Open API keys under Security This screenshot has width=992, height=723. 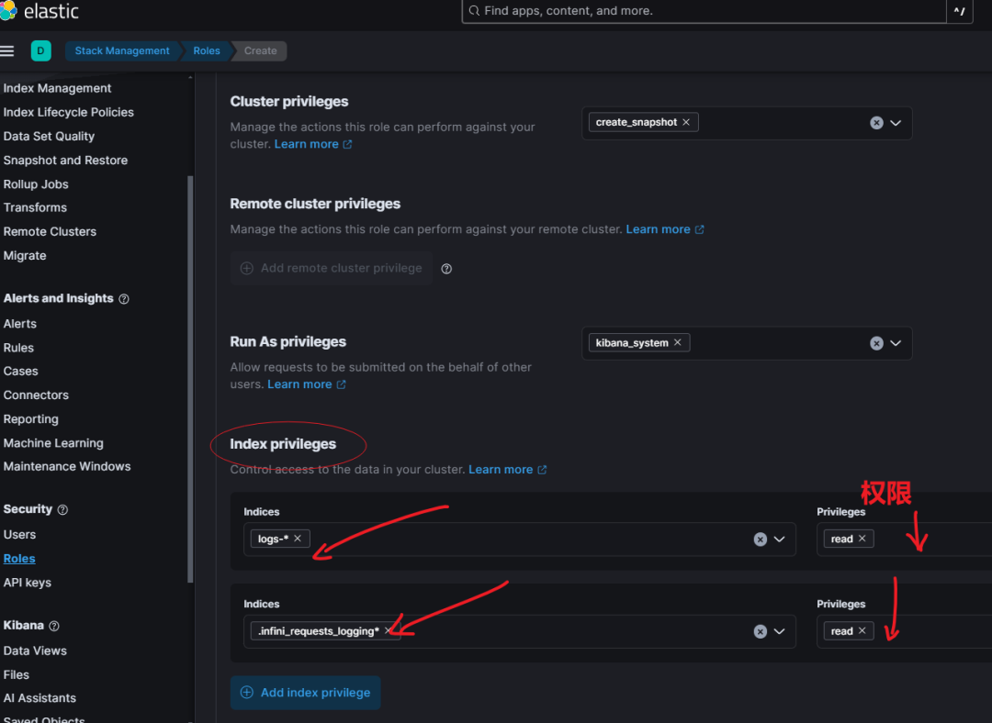point(27,584)
